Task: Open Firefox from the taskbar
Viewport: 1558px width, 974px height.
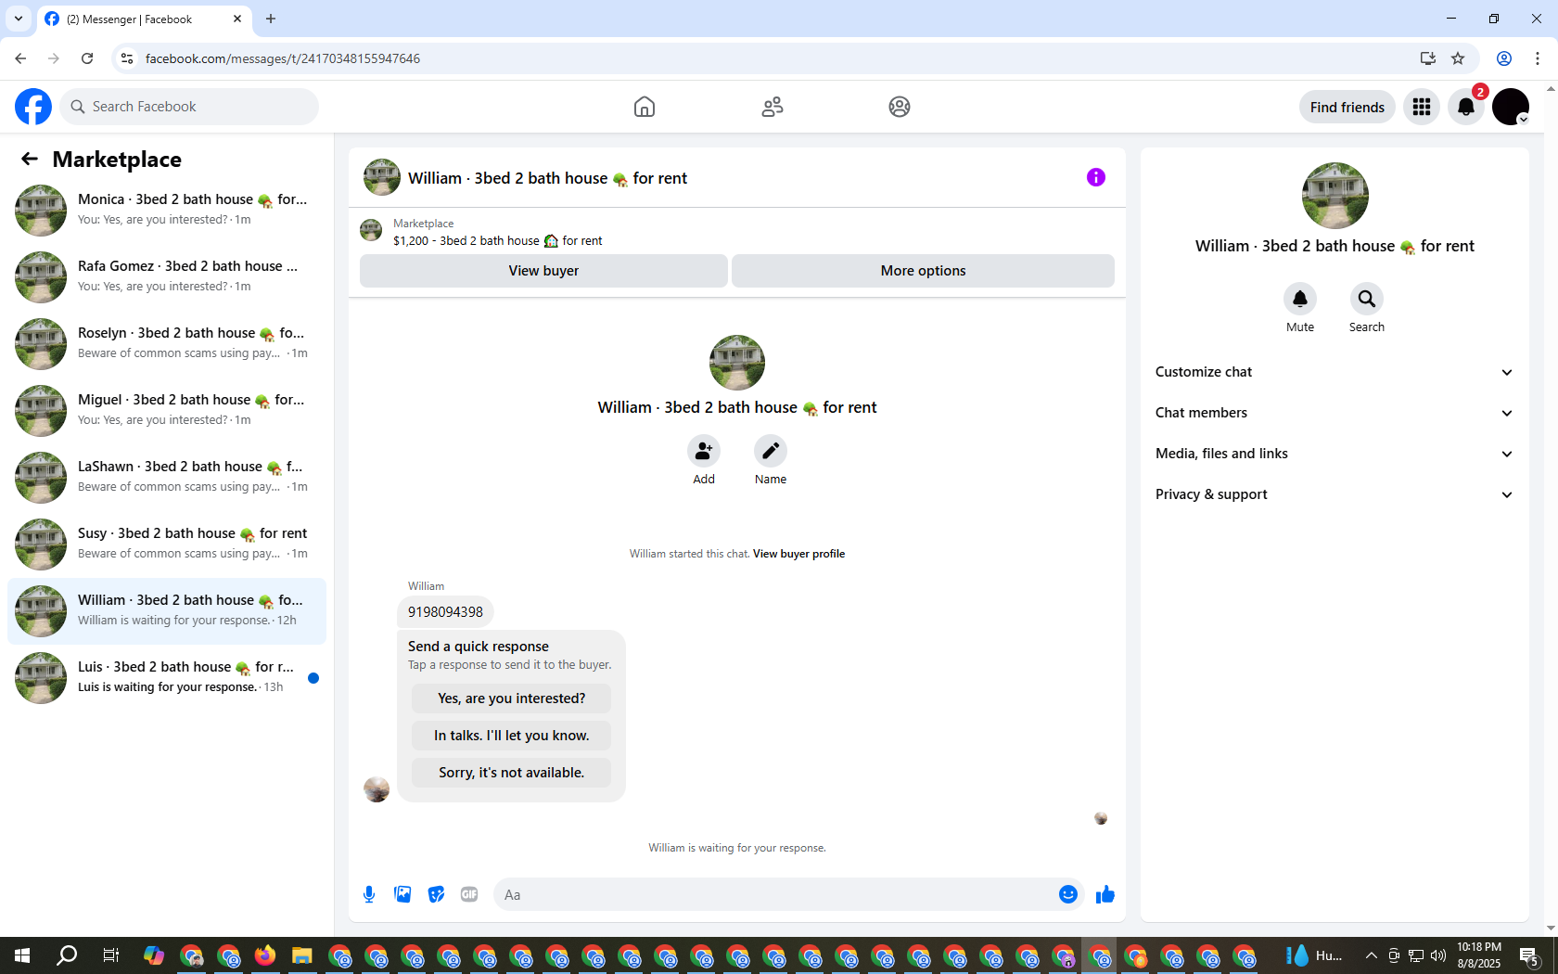Action: (265, 955)
